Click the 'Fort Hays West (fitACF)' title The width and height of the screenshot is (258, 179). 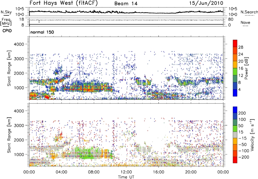click(x=64, y=3)
